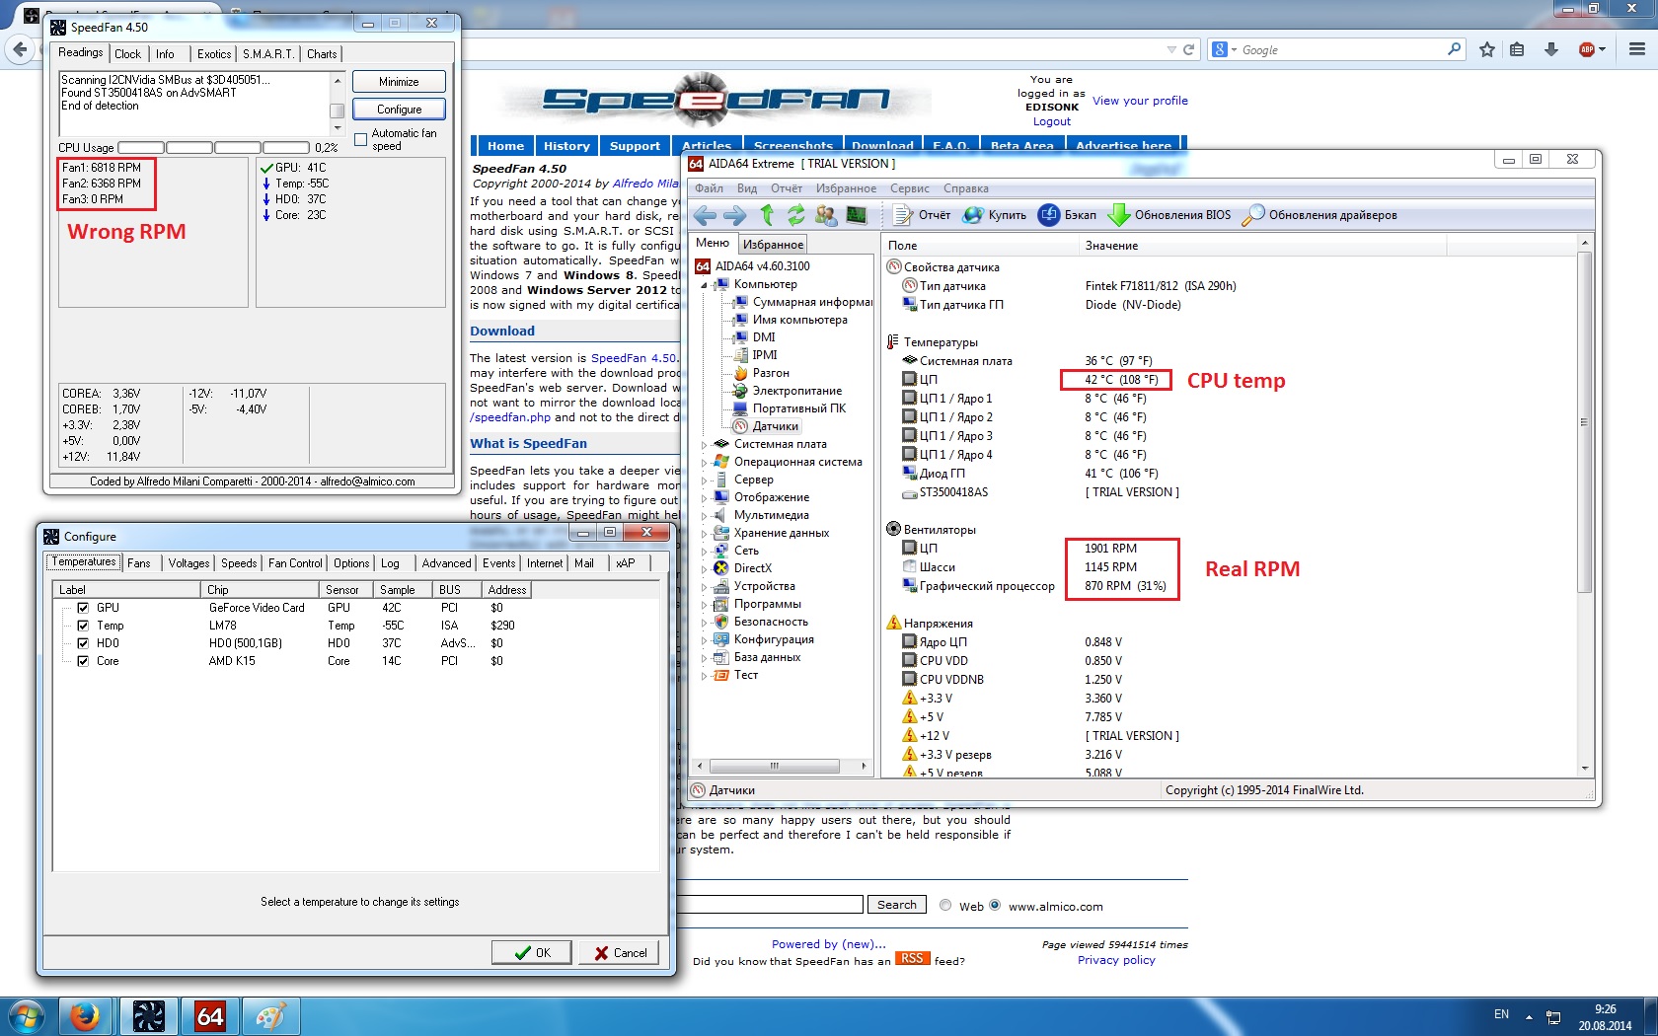
Task: Click AIDA64 sensor list vertical scrollbar
Action: coord(1585,422)
